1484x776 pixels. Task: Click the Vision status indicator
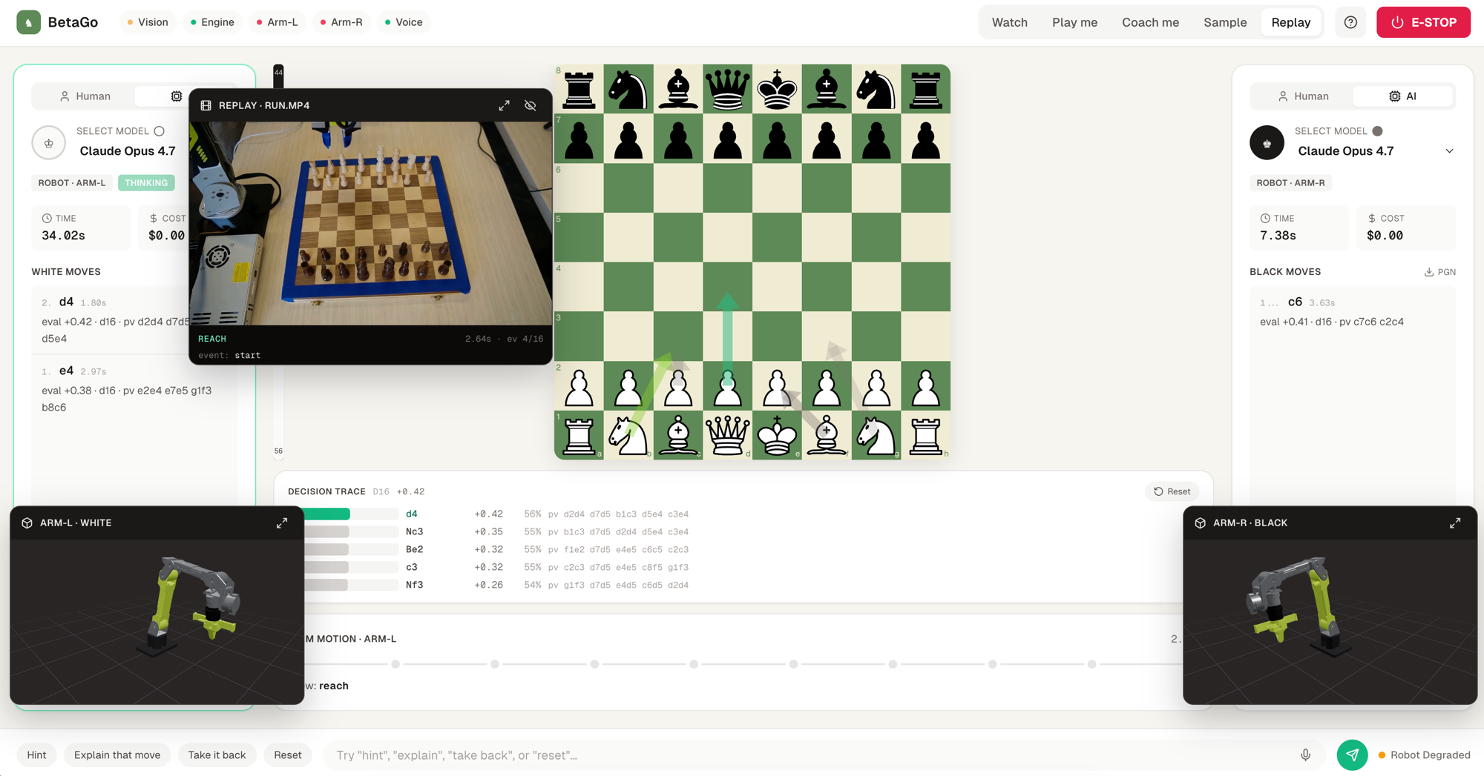[148, 22]
